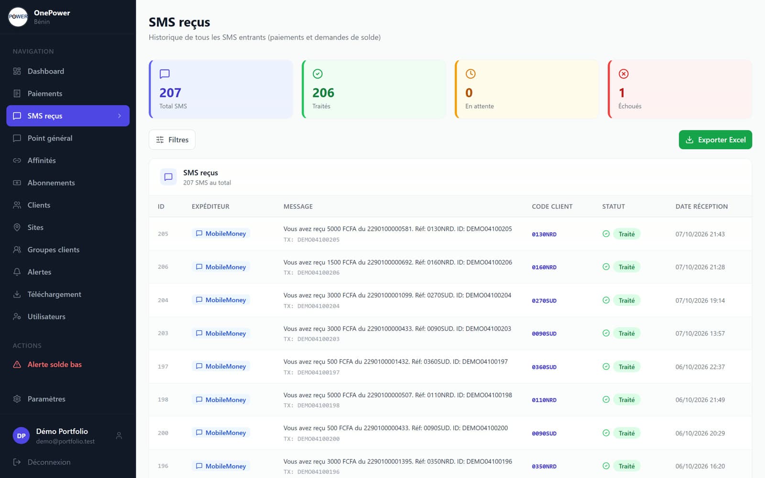The image size is (765, 478).
Task: Click the Alerte solde bas warning icon
Action: tap(17, 364)
